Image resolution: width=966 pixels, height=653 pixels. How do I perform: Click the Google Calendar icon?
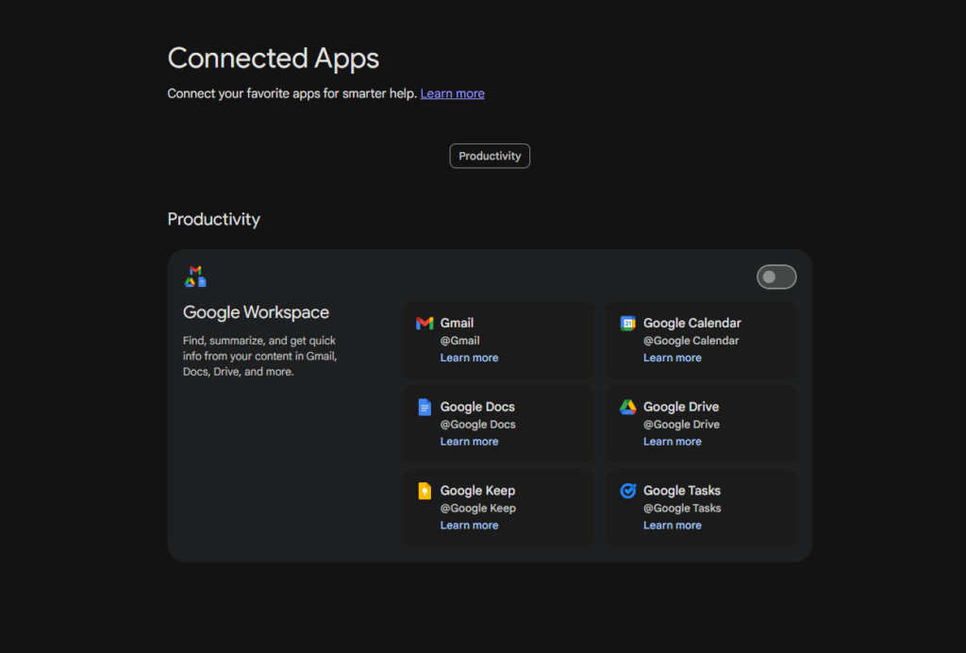coord(627,324)
